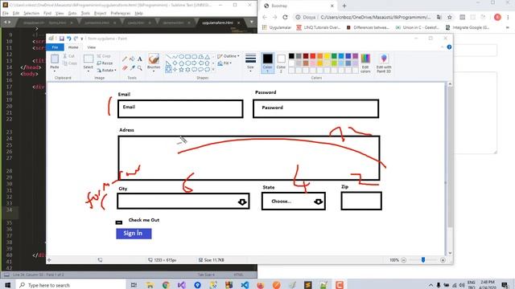Open the Selection menu in Sublime Text

coord(31,13)
